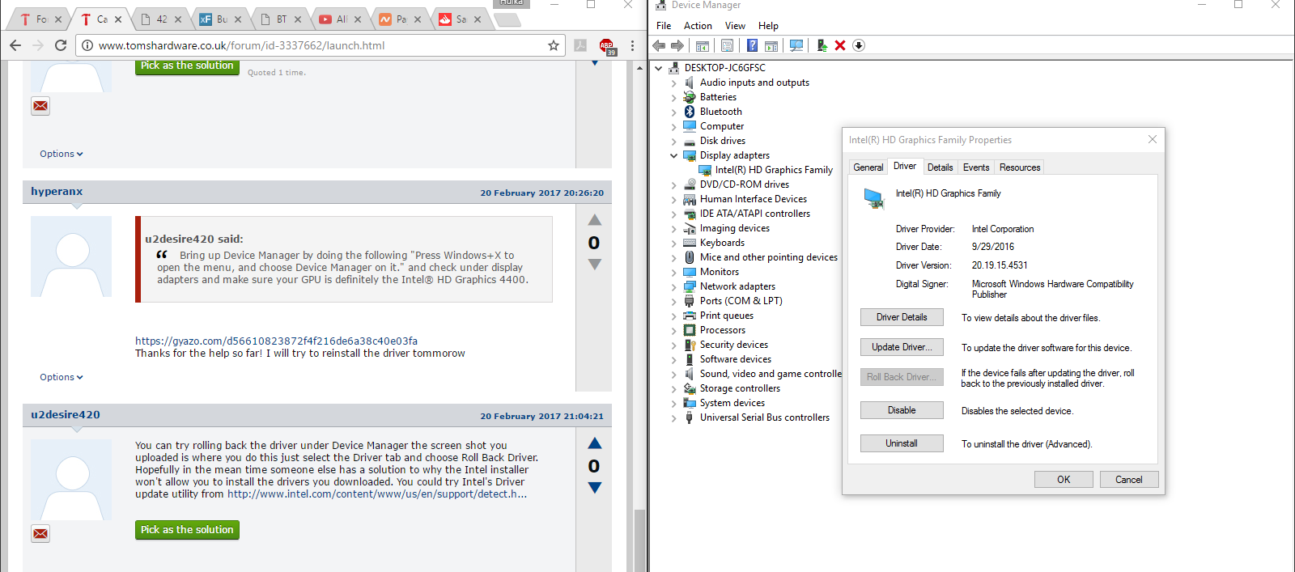Click Disable device button
This screenshot has width=1295, height=572.
[902, 410]
